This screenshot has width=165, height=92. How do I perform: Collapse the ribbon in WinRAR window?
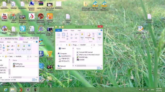click(99, 30)
